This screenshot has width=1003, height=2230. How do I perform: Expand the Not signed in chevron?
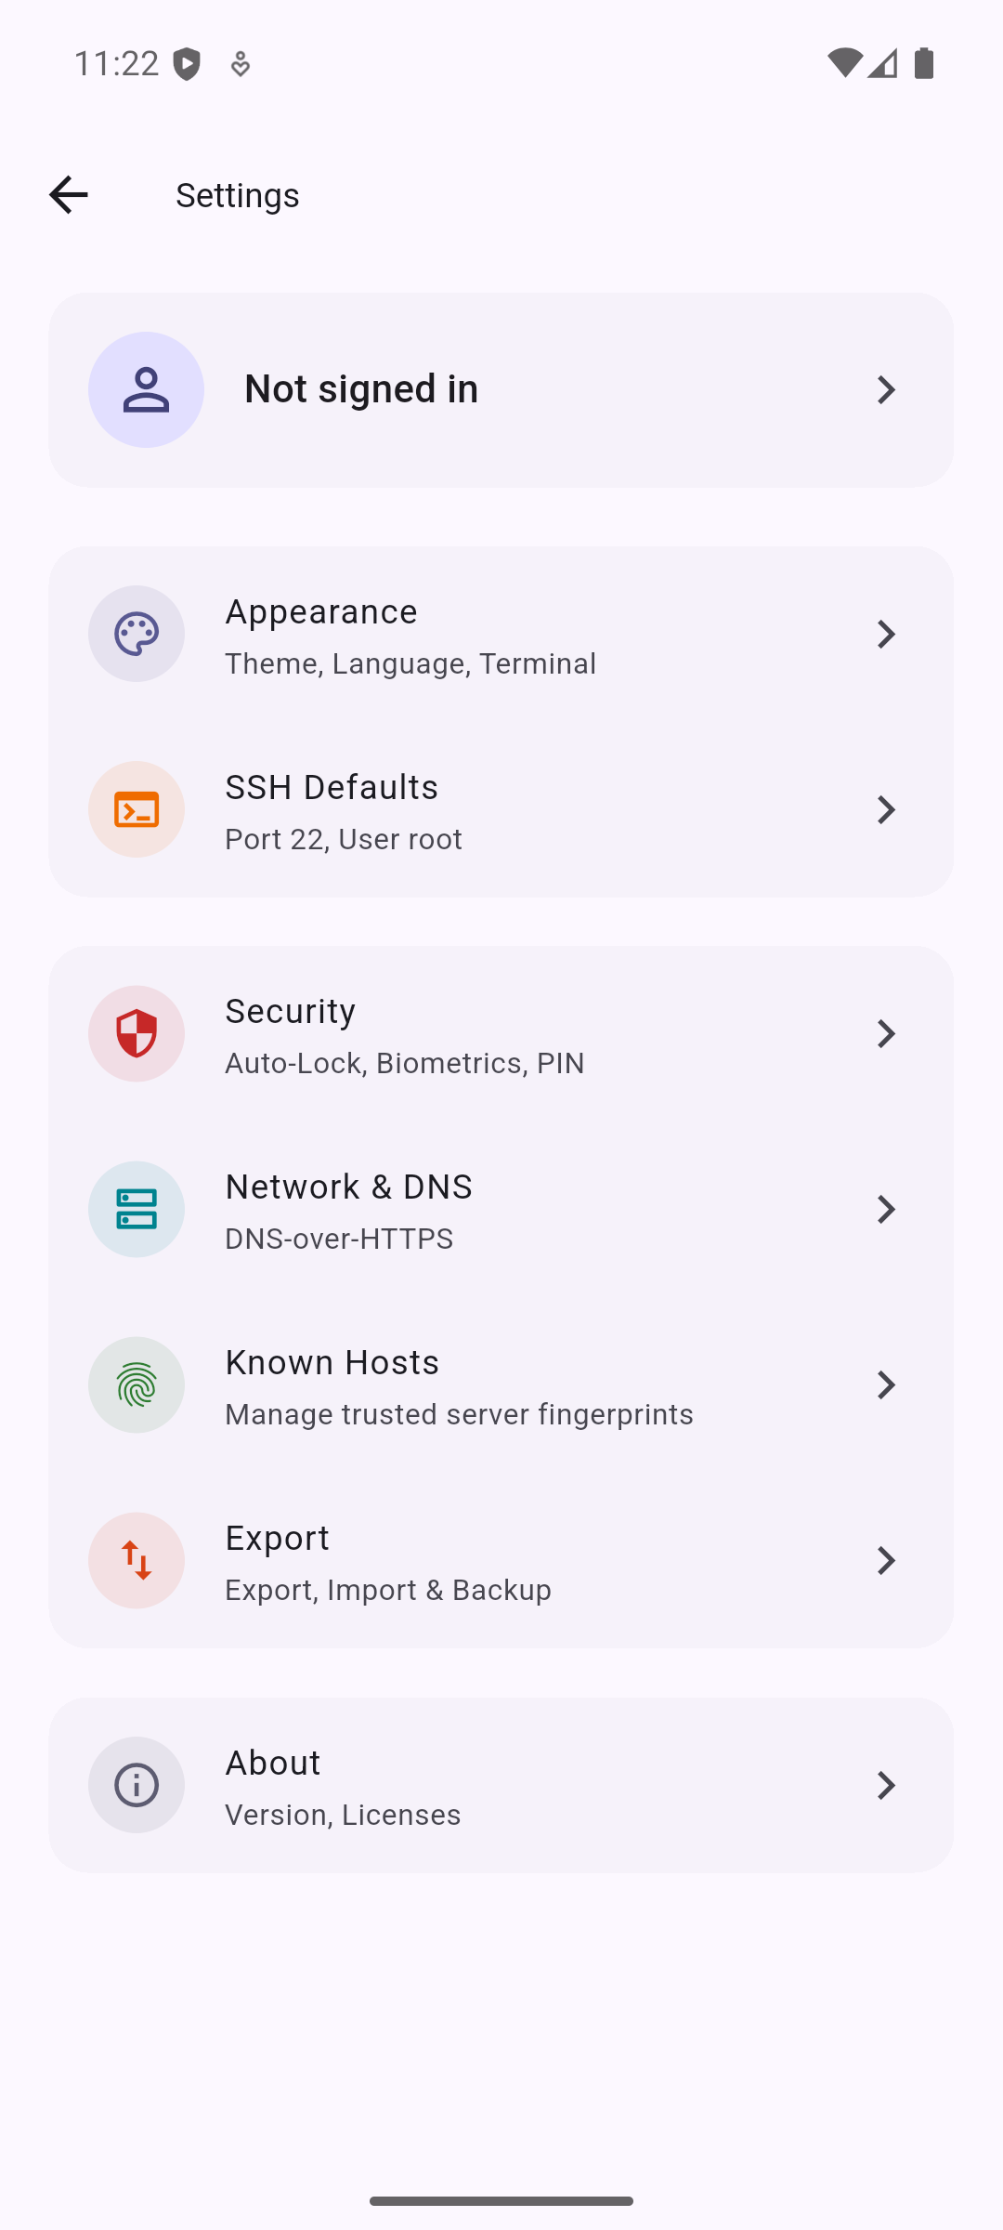click(886, 389)
